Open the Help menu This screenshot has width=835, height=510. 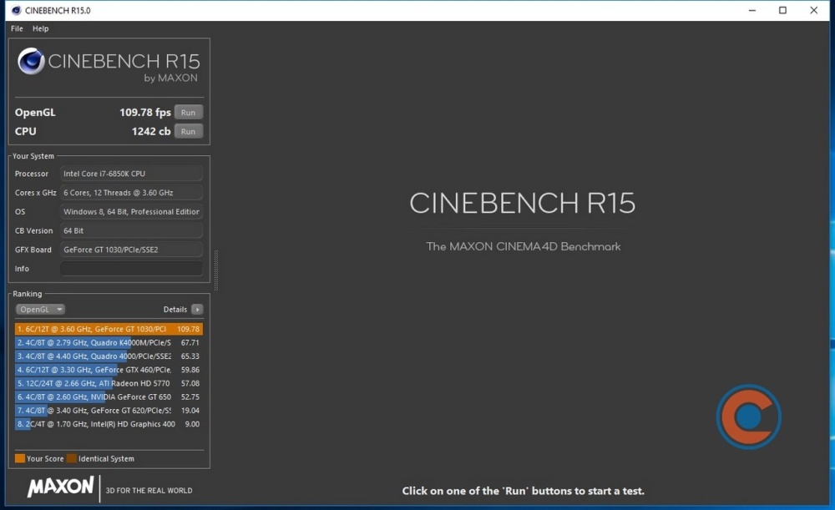click(40, 28)
